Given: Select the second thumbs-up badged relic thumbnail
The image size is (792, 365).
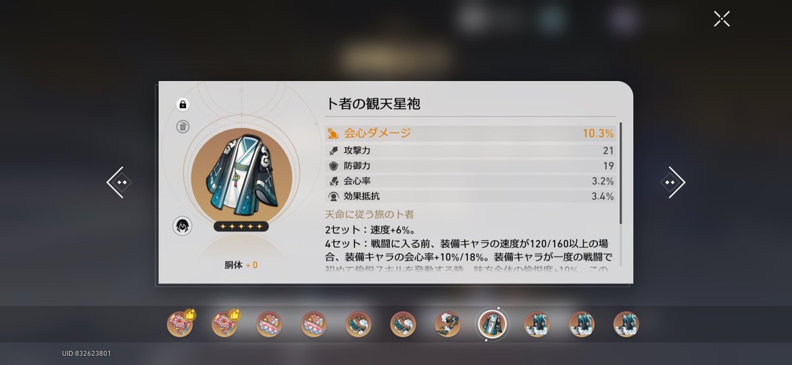Looking at the screenshot, I should click(224, 323).
